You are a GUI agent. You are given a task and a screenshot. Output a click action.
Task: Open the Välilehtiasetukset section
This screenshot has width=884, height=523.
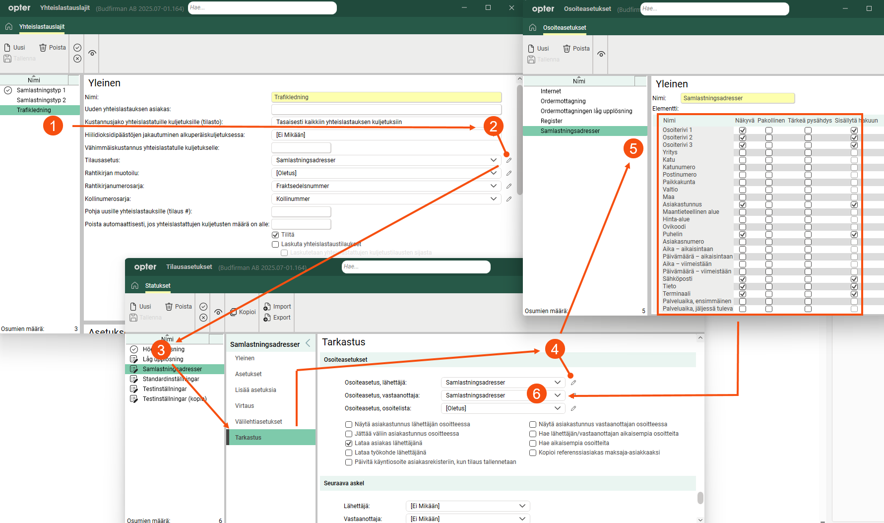pos(258,422)
